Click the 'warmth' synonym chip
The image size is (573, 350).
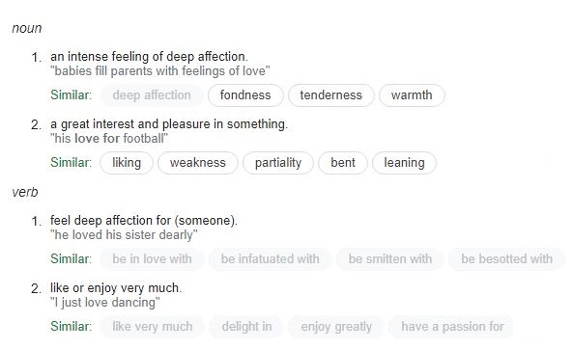coord(412,95)
